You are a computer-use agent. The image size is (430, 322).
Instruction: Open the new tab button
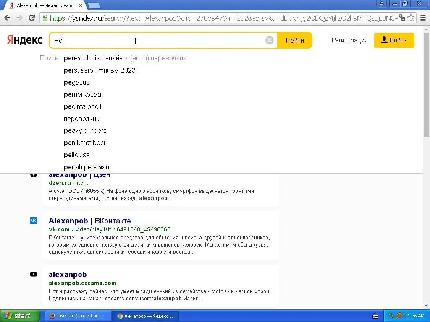(94, 5)
